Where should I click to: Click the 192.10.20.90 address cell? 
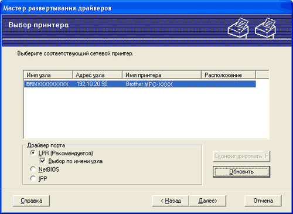[92, 84]
